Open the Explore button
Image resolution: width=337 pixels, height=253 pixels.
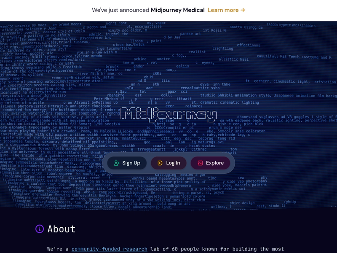tap(210, 163)
